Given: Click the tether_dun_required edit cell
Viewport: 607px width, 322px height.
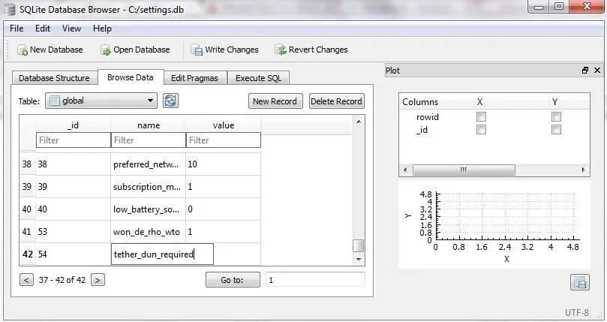Looking at the screenshot, I should pos(162,254).
